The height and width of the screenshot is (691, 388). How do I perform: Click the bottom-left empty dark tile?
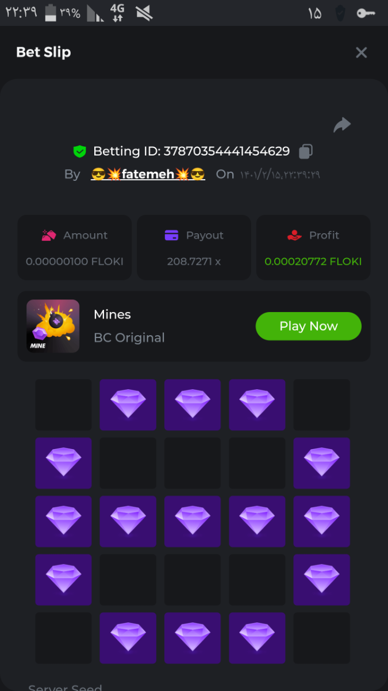[x=63, y=637]
